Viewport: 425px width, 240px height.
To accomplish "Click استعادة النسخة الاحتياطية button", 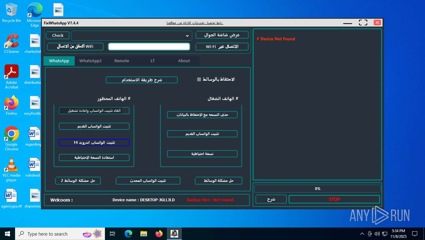I will (94, 157).
